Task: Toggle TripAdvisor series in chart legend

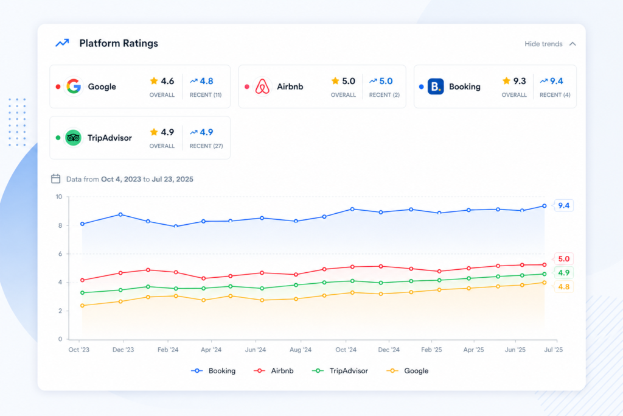Action: [340, 371]
